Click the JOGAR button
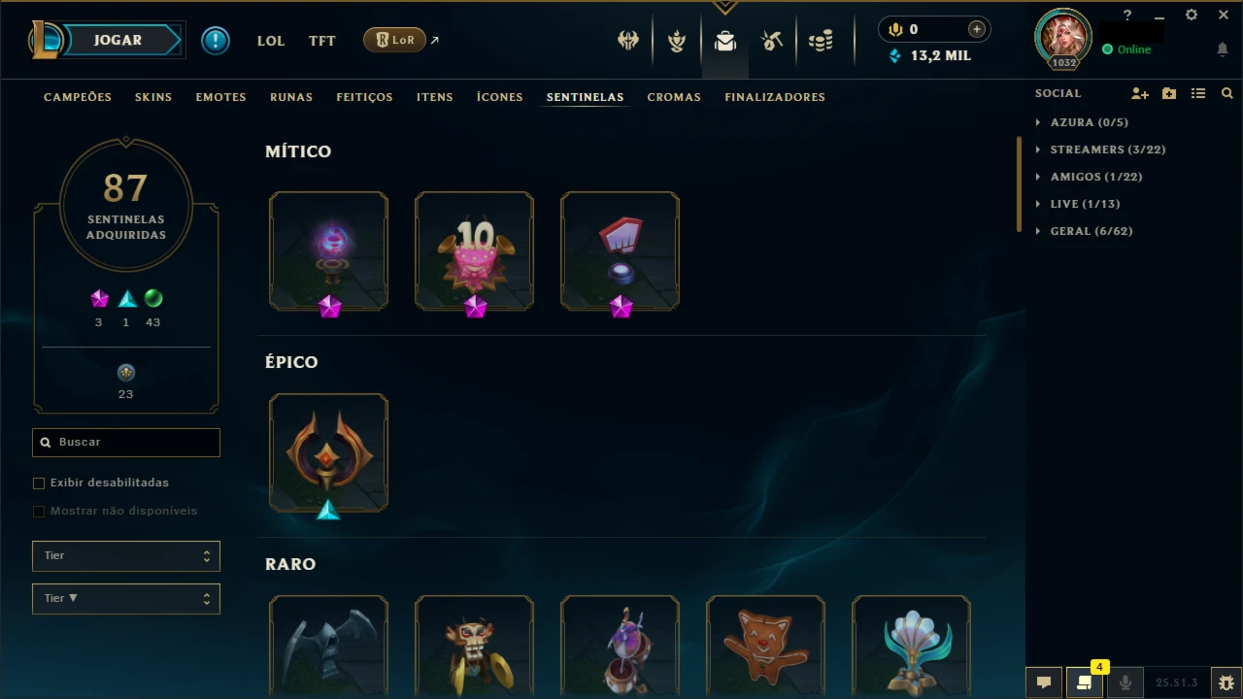1243x699 pixels. tap(118, 40)
